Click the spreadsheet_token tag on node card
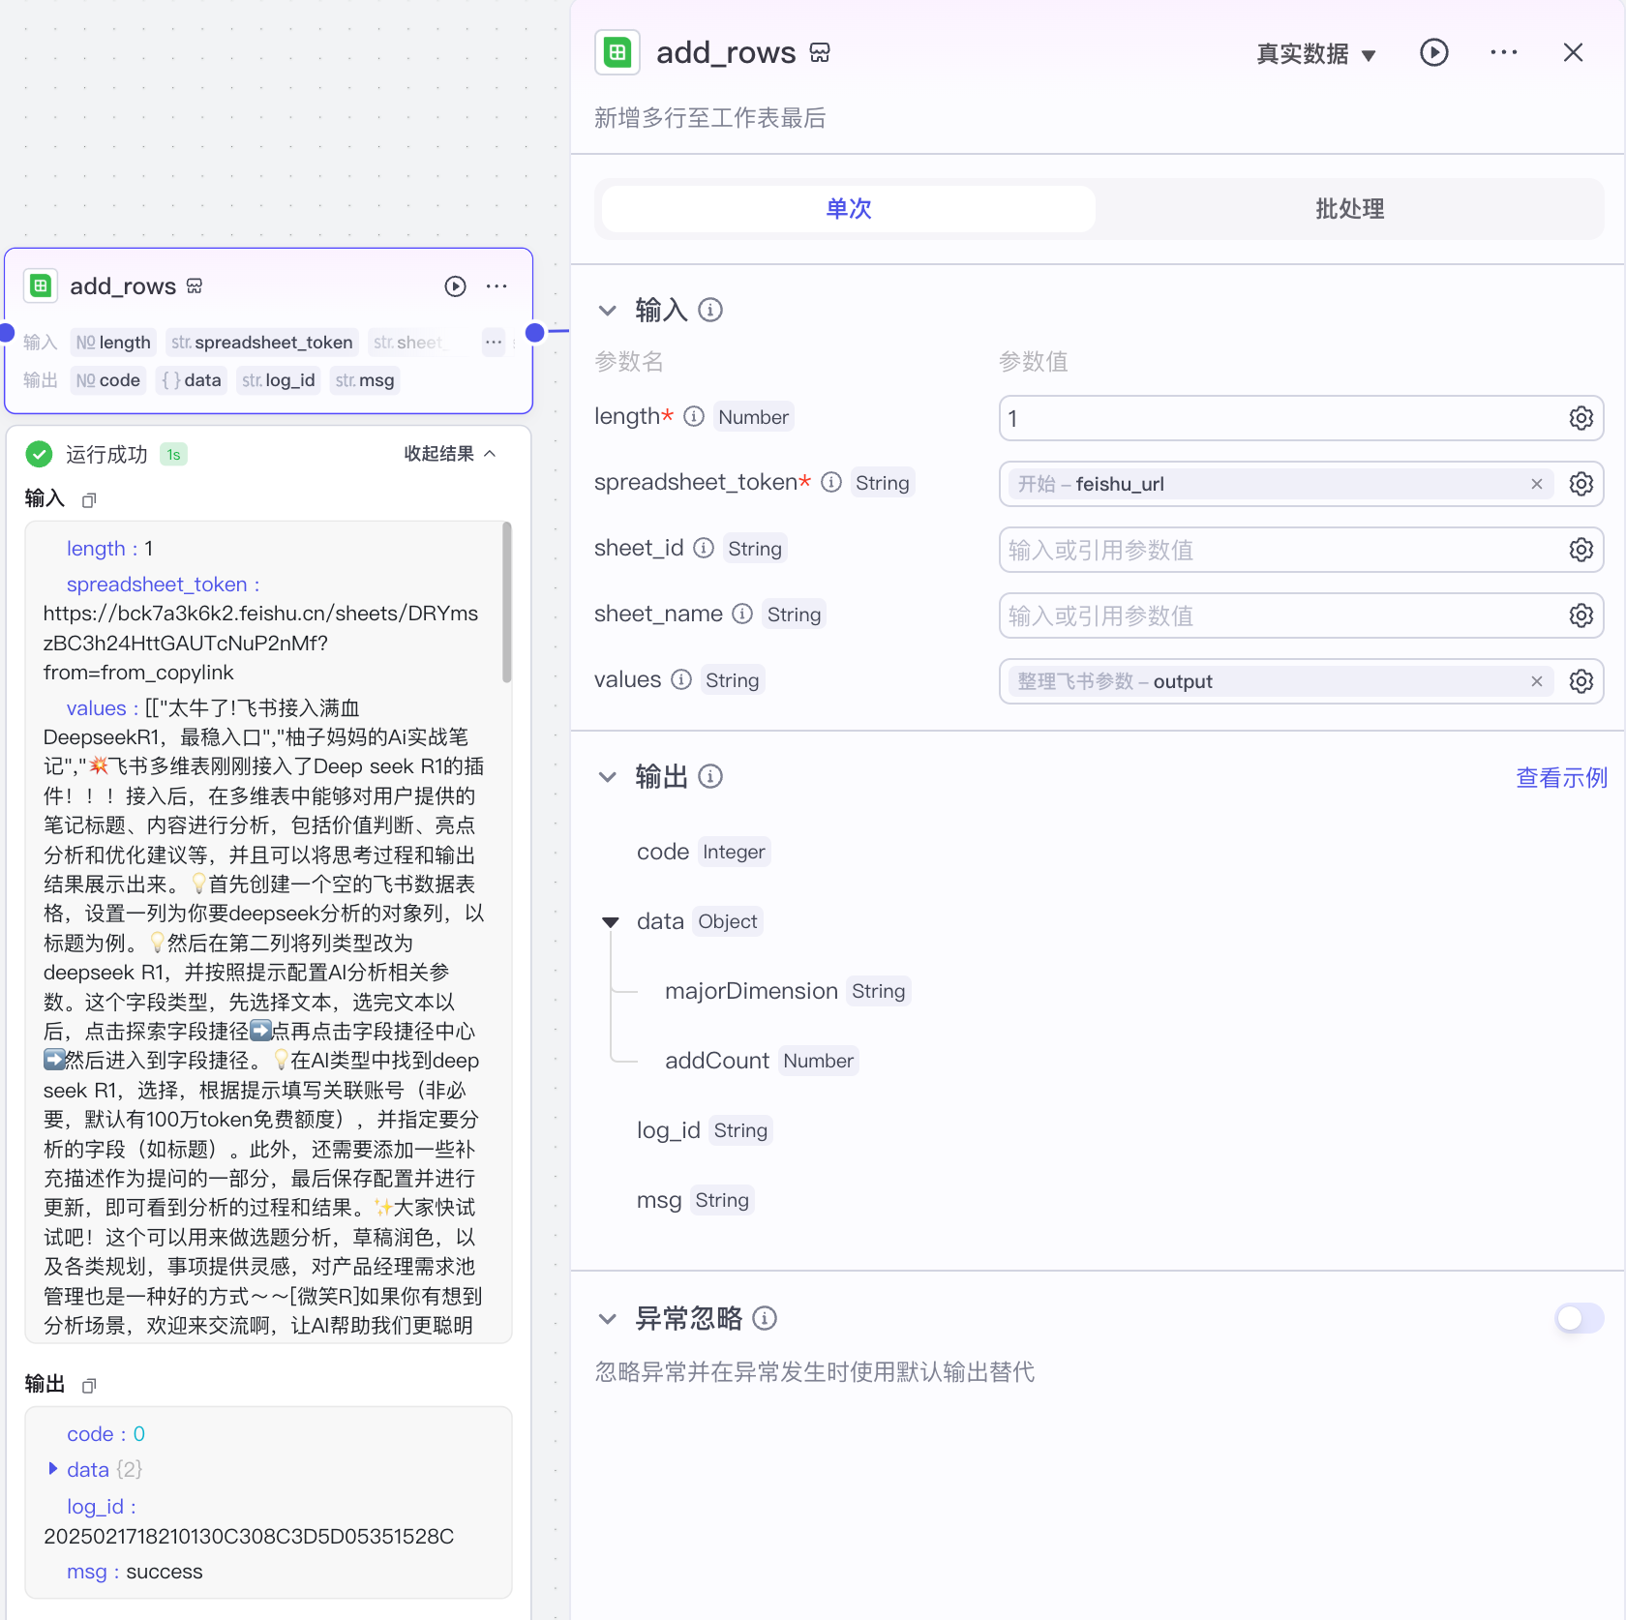 (x=261, y=343)
